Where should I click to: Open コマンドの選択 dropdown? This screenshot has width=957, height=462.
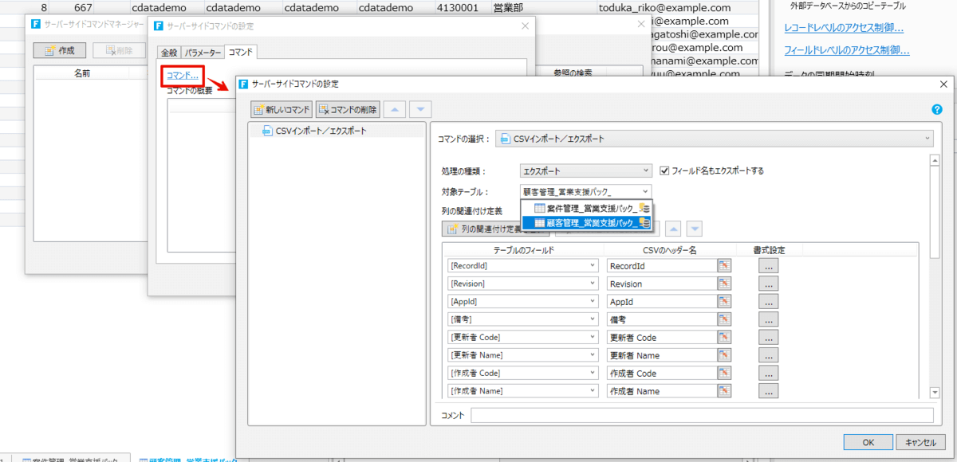pos(714,139)
